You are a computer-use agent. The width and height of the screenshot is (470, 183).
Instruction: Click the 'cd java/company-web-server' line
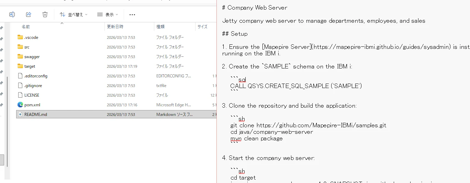271,132
